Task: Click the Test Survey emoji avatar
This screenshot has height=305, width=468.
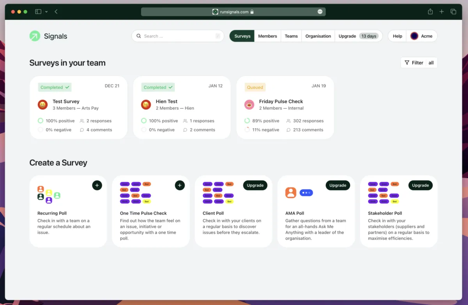Action: (43, 105)
